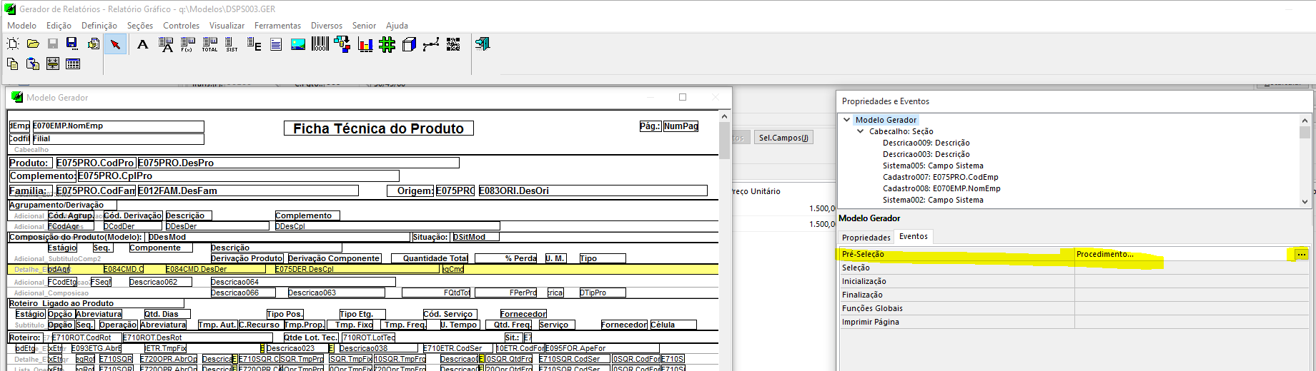This screenshot has height=371, width=1316.
Task: Insert the drawing shapes control
Action: [x=342, y=45]
